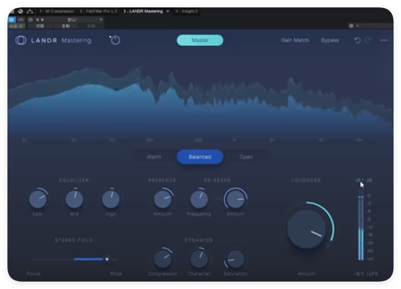
Task: Click the Dynamics Saturation knob
Action: pos(236,259)
